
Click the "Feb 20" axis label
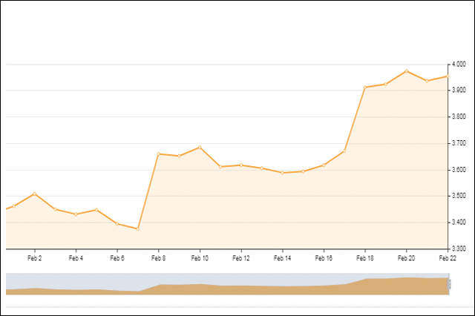[406, 258]
